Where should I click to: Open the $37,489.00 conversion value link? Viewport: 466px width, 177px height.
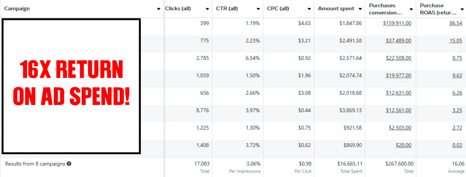click(398, 41)
